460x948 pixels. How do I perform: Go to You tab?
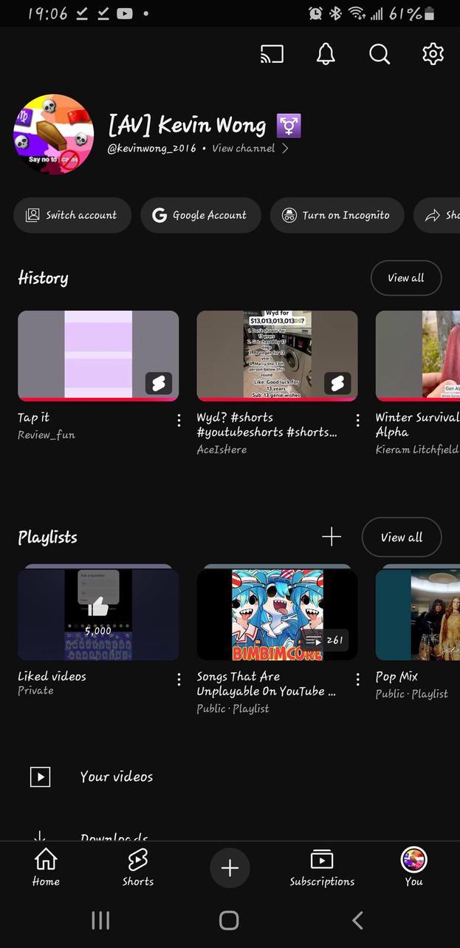413,867
